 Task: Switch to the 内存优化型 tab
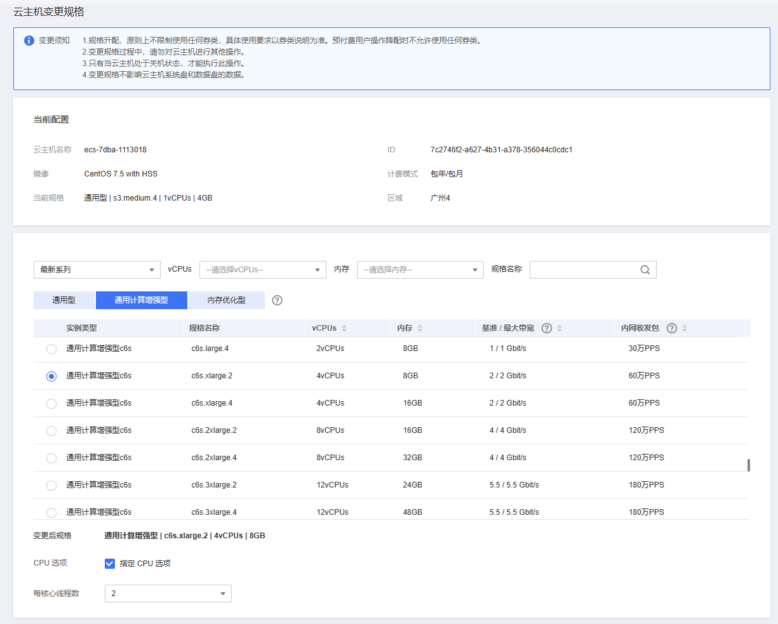pyautogui.click(x=227, y=300)
